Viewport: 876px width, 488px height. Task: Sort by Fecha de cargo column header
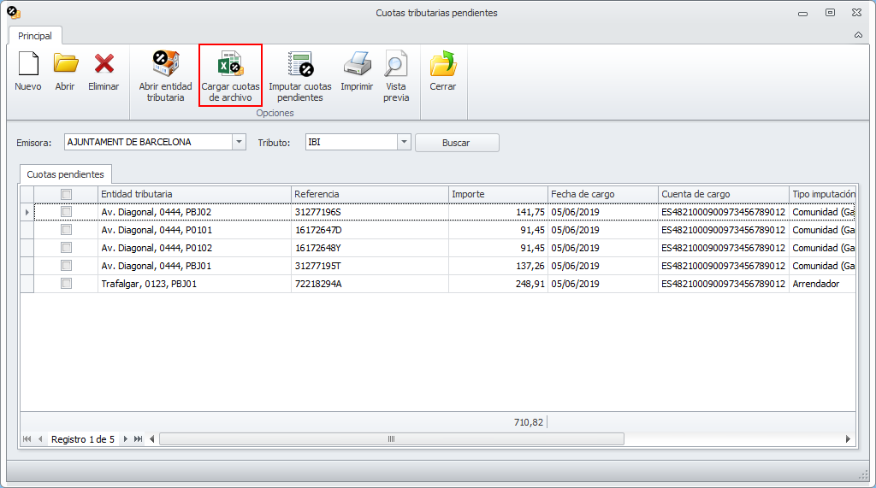click(603, 194)
